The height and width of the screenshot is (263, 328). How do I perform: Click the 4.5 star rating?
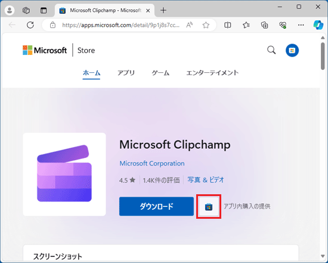[x=127, y=180]
